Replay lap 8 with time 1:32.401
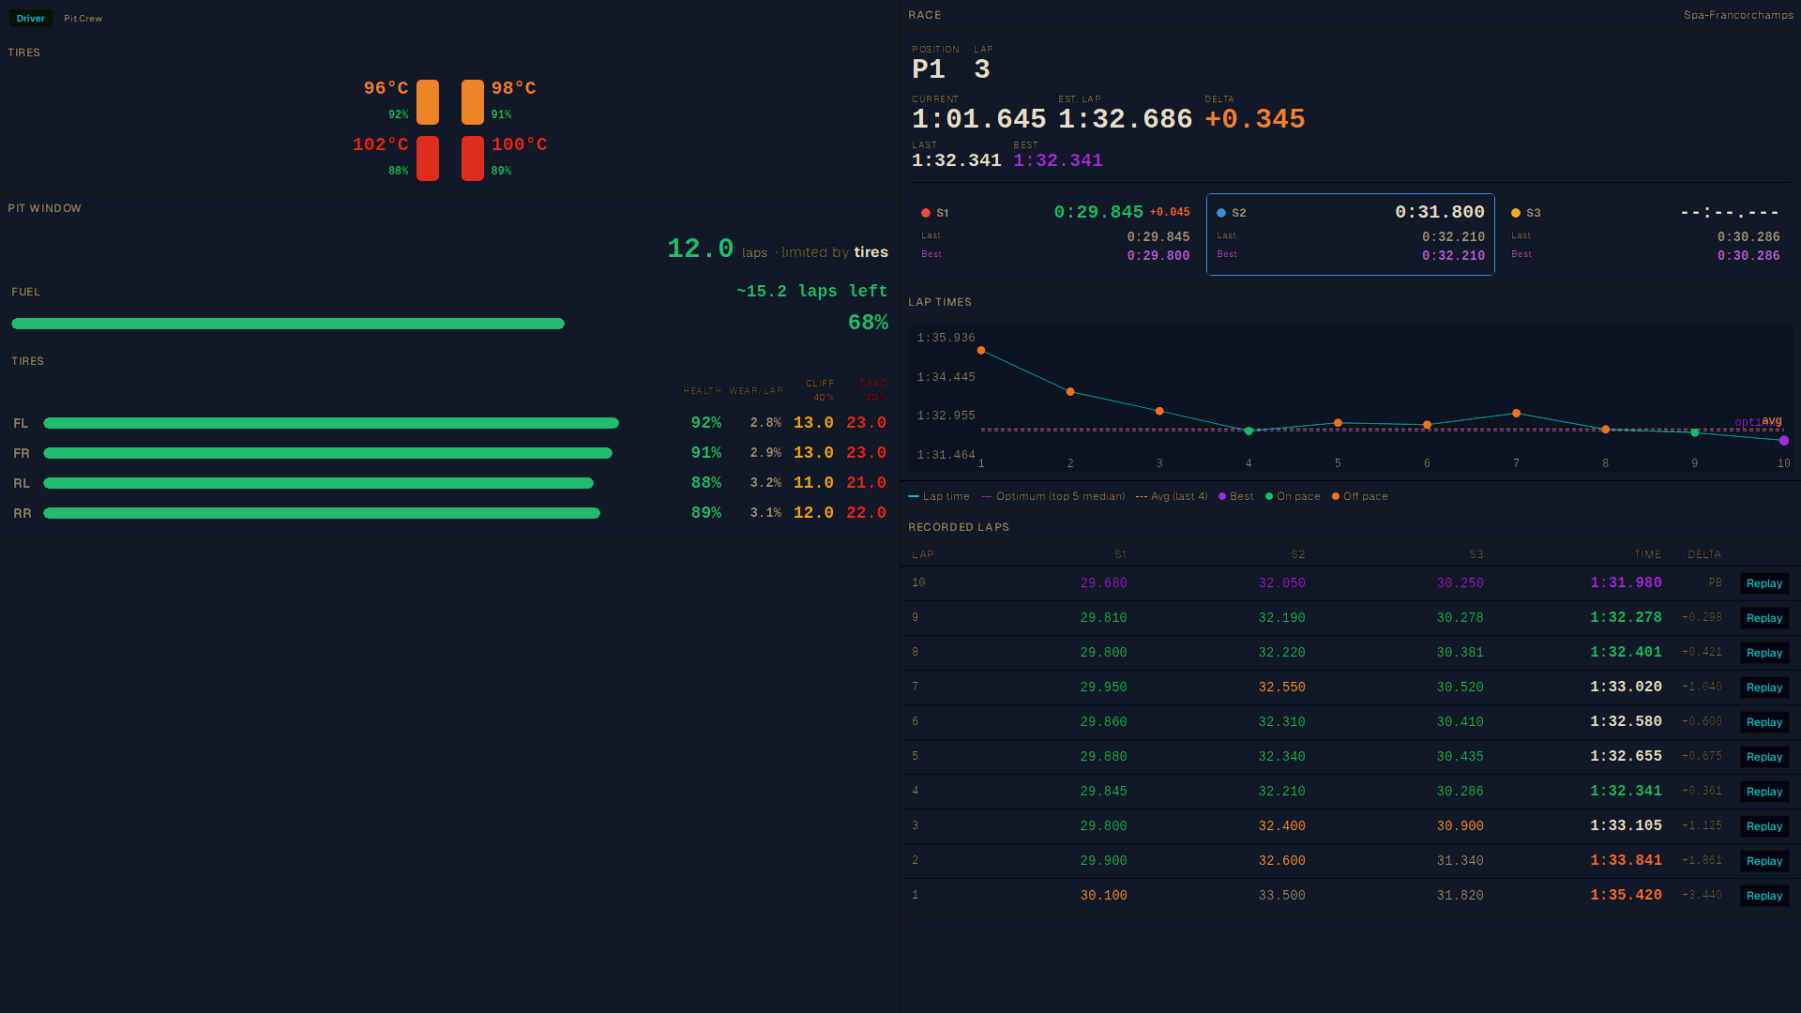The width and height of the screenshot is (1801, 1013). point(1763,653)
